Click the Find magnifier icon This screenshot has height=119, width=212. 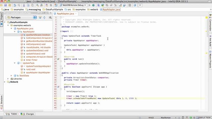tap(37, 5)
